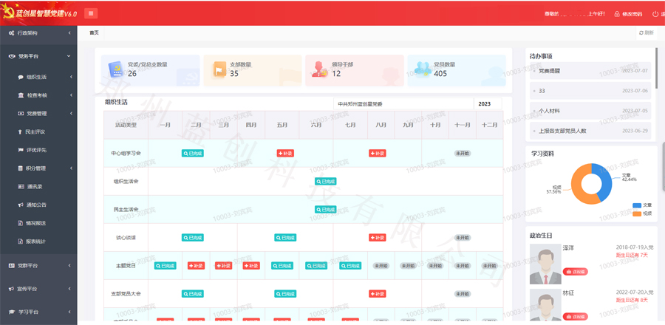Image resolution: width=665 pixels, height=325 pixels.
Task: Click 泽洋's avatar photo
Action: tap(545, 264)
